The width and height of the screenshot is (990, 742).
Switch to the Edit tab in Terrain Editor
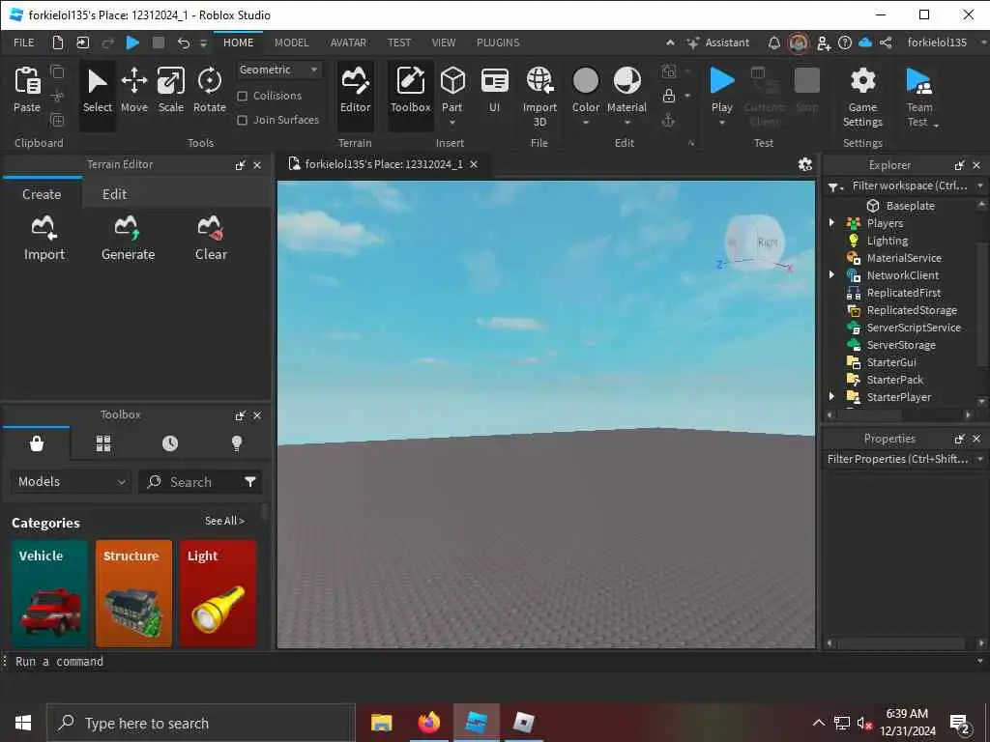[114, 194]
